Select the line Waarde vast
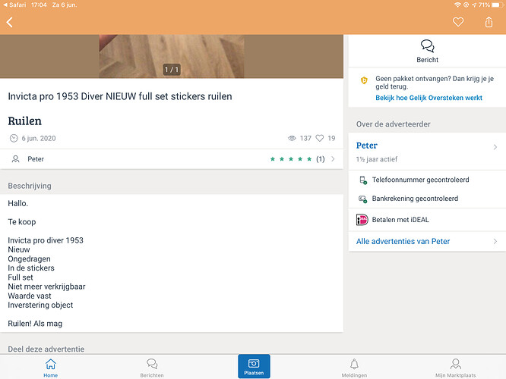 30,296
